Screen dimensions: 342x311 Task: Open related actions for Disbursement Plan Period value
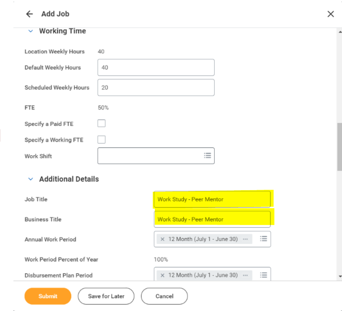245,275
